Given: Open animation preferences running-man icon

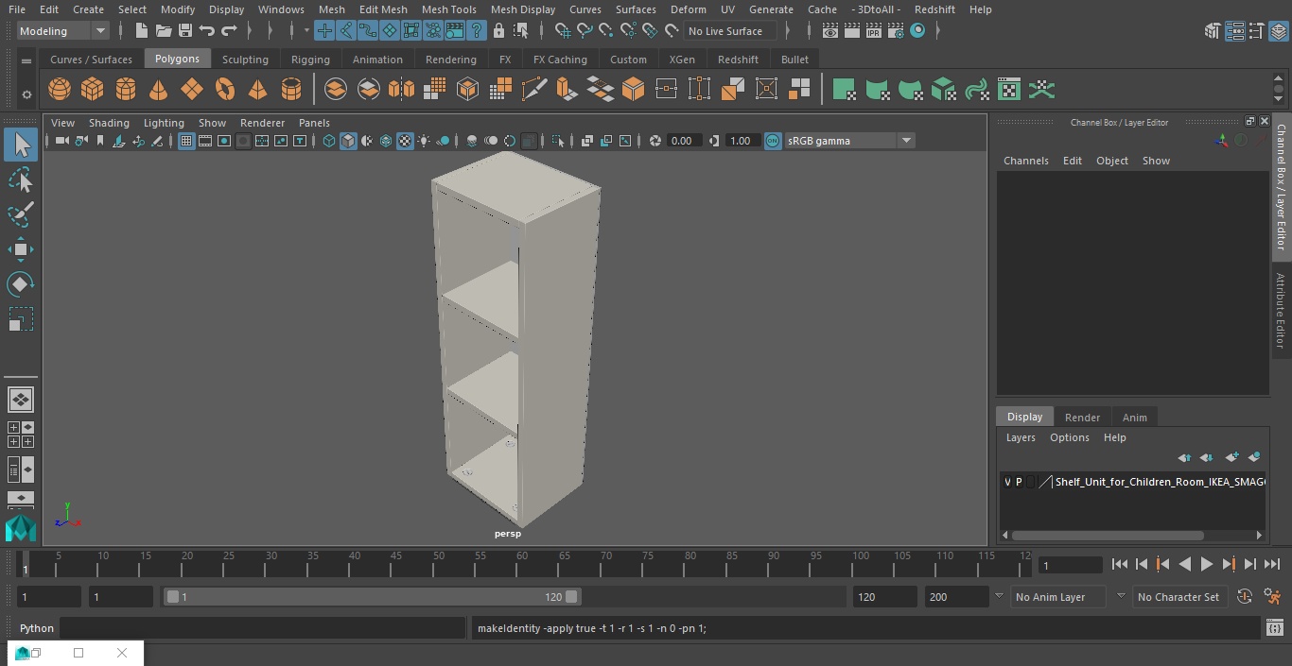Looking at the screenshot, I should [x=1272, y=597].
